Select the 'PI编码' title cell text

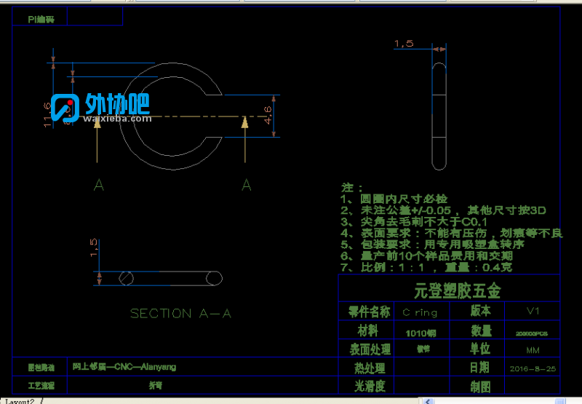pyautogui.click(x=41, y=20)
